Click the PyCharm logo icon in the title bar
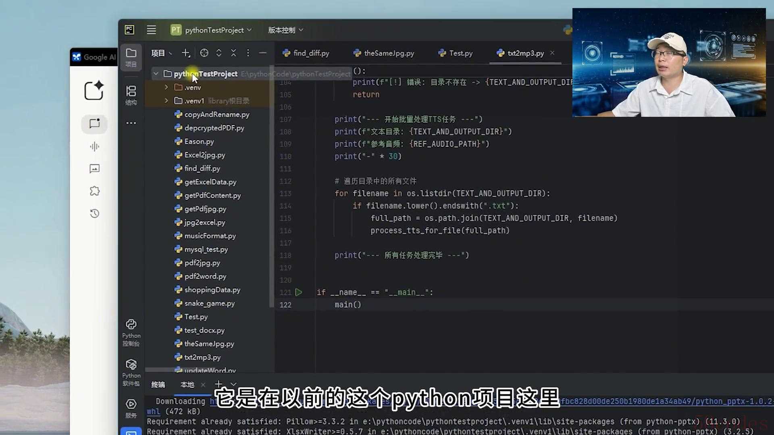Viewport: 774px width, 435px height. pos(129,30)
